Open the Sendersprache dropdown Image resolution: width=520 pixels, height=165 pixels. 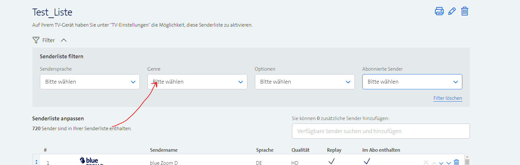pos(90,82)
